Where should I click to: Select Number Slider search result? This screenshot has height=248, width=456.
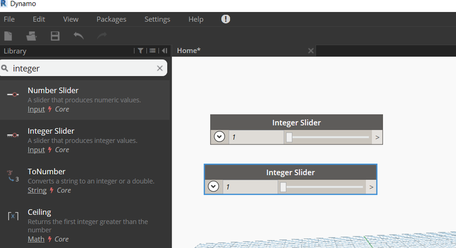point(84,100)
